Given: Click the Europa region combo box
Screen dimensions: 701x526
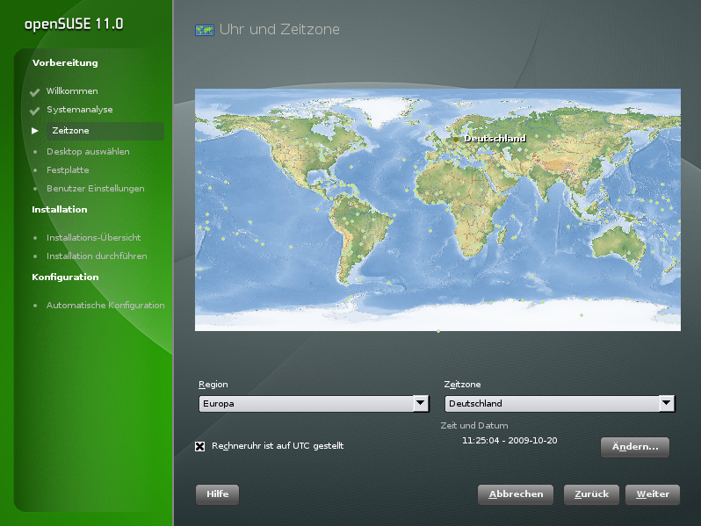Looking at the screenshot, I should click(x=314, y=404).
